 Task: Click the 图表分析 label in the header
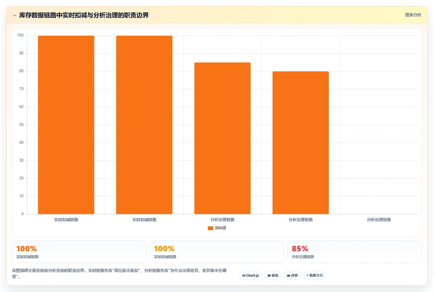coord(413,15)
